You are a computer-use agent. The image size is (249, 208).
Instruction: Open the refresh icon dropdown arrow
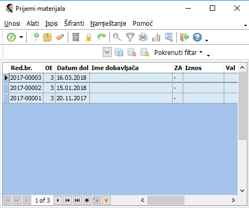(x=22, y=37)
